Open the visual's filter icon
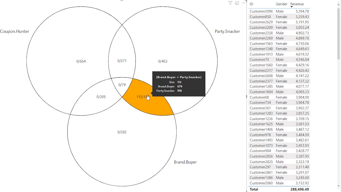This screenshot has height=192, width=342. coord(230,3)
